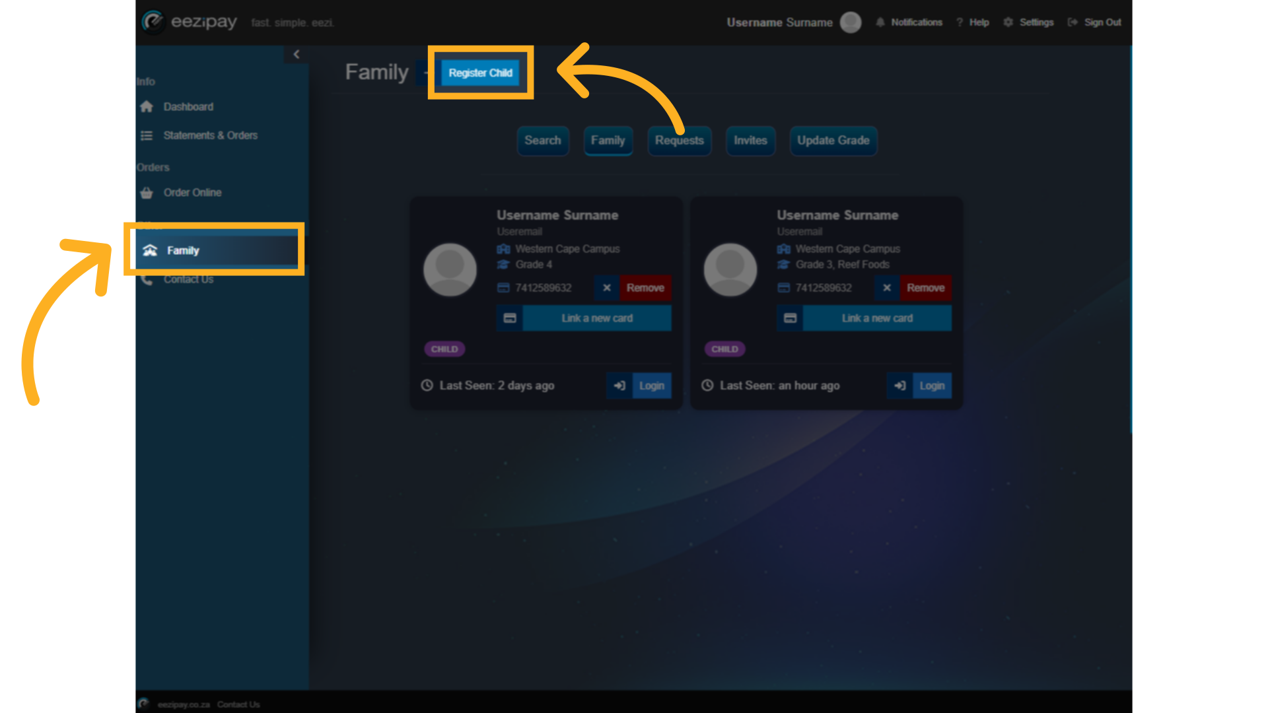Collapse the sidebar with the chevron
Image resolution: width=1268 pixels, height=713 pixels.
[297, 54]
